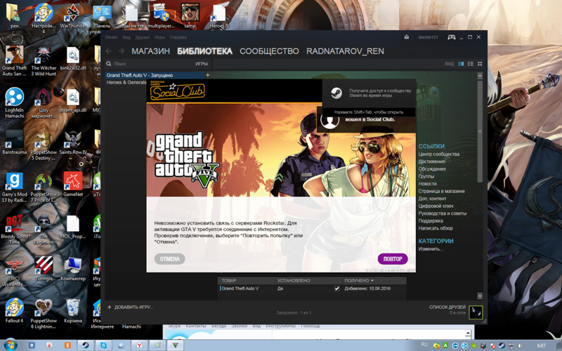The image size is (562, 351).
Task: Click the library Поиск search field
Action: (x=150, y=64)
